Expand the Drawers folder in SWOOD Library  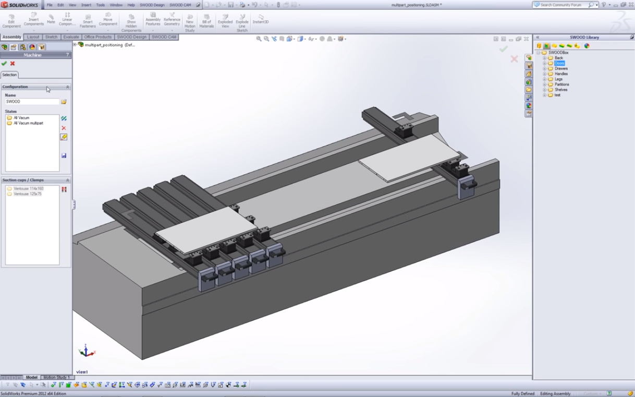(x=545, y=68)
